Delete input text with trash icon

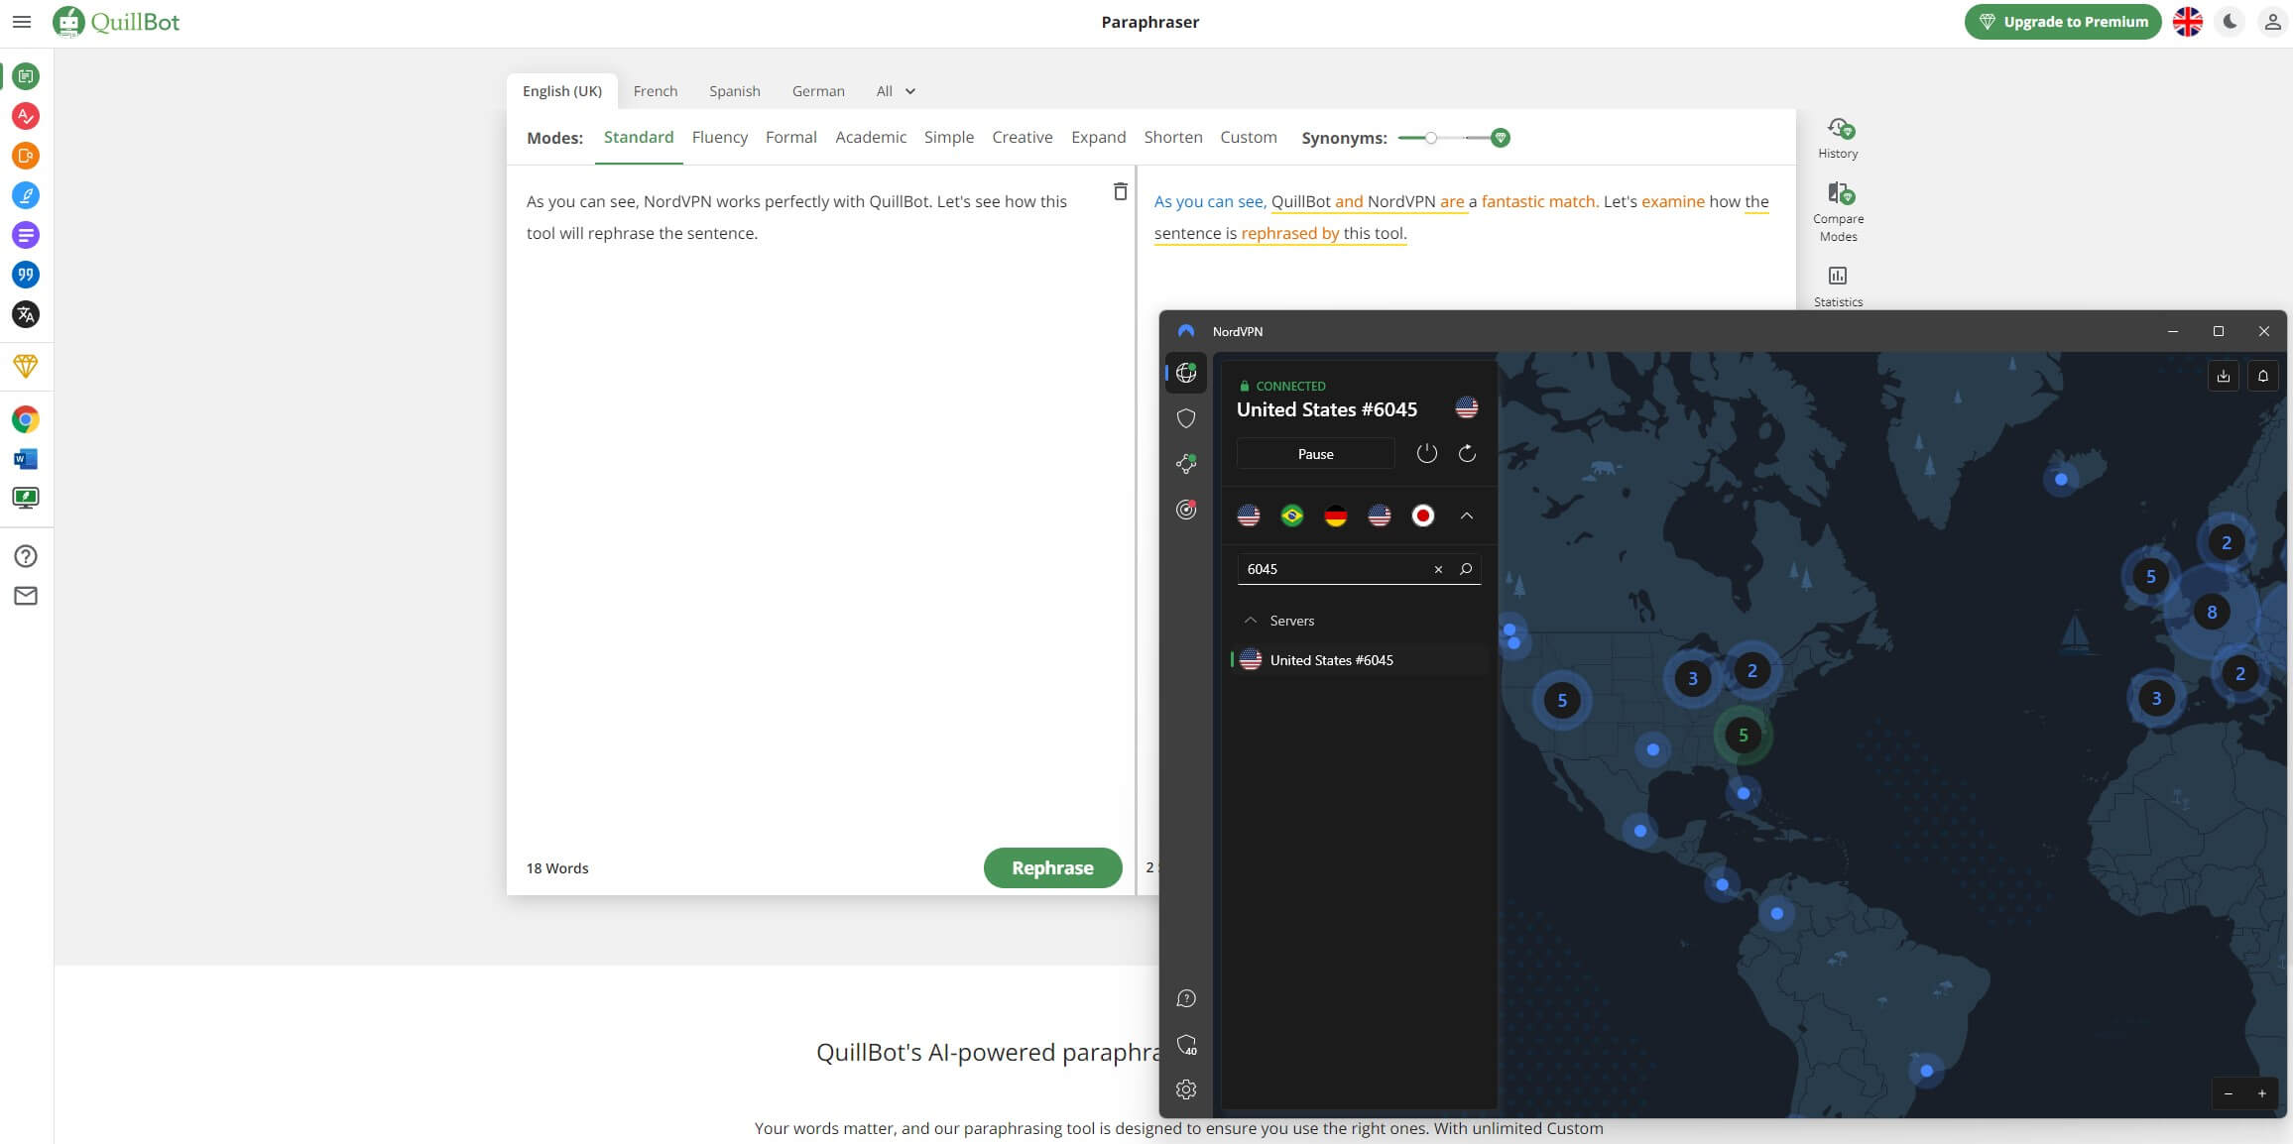coord(1120,191)
